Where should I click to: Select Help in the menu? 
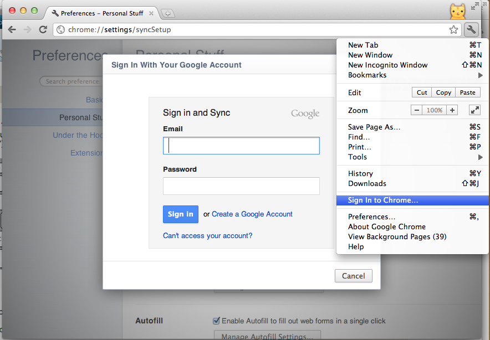412,246
